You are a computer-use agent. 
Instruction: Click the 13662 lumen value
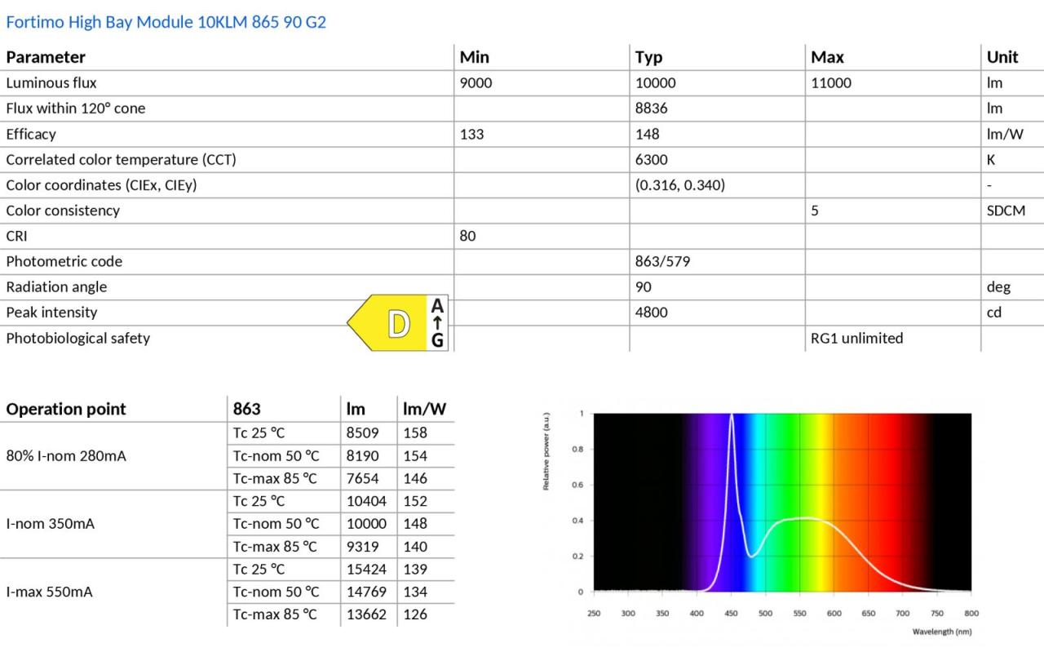click(367, 614)
